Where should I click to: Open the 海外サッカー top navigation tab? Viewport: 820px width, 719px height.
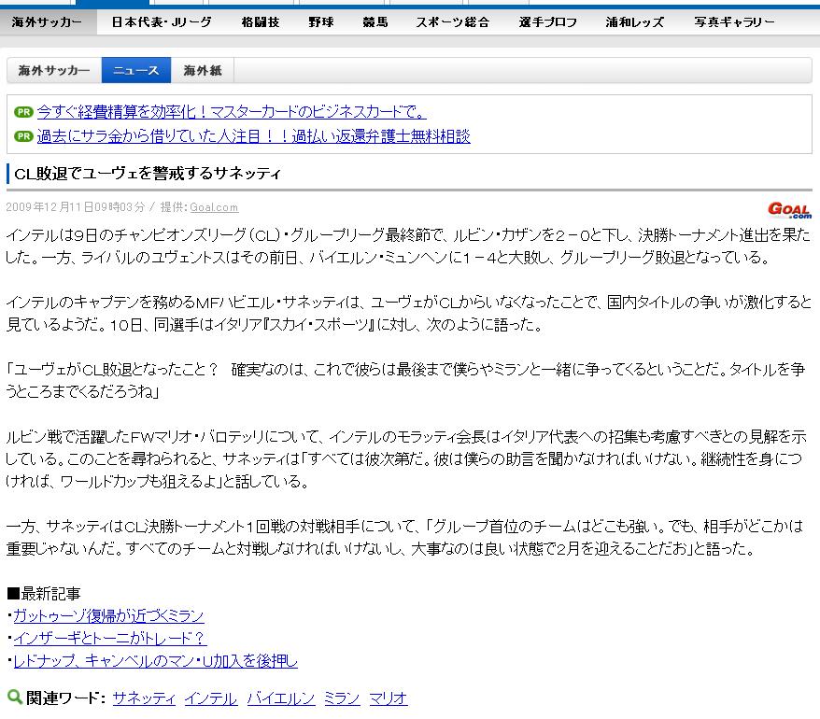pyautogui.click(x=47, y=22)
